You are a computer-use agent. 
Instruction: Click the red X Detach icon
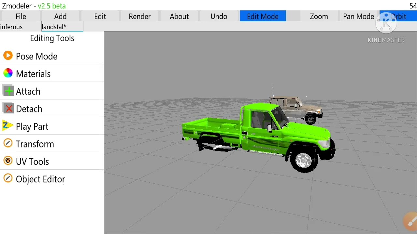click(8, 109)
